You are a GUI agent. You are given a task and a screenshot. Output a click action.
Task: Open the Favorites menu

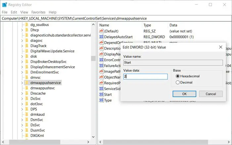click(x=38, y=12)
